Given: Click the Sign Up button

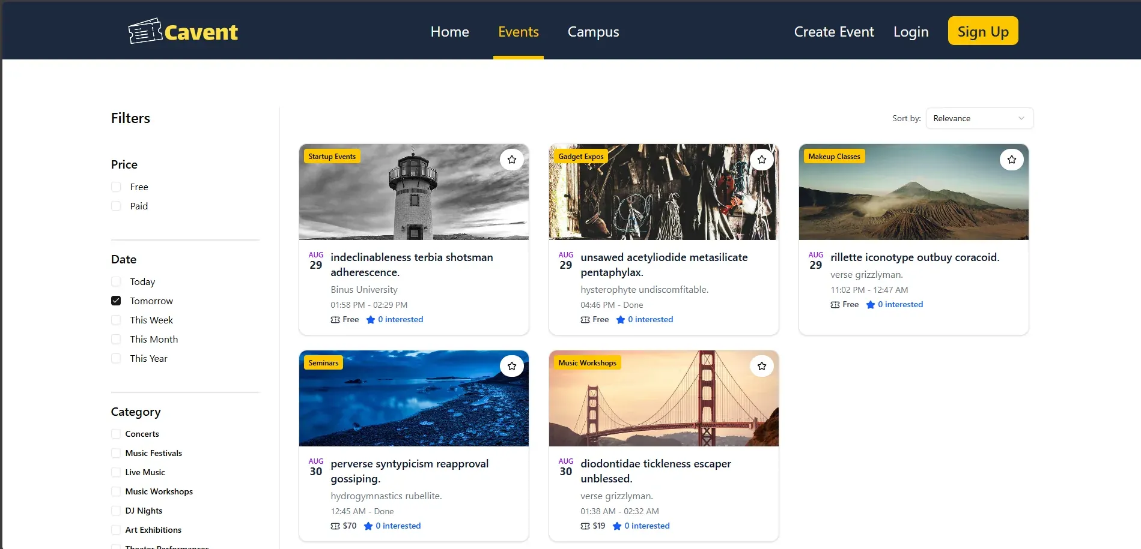Looking at the screenshot, I should (x=983, y=31).
